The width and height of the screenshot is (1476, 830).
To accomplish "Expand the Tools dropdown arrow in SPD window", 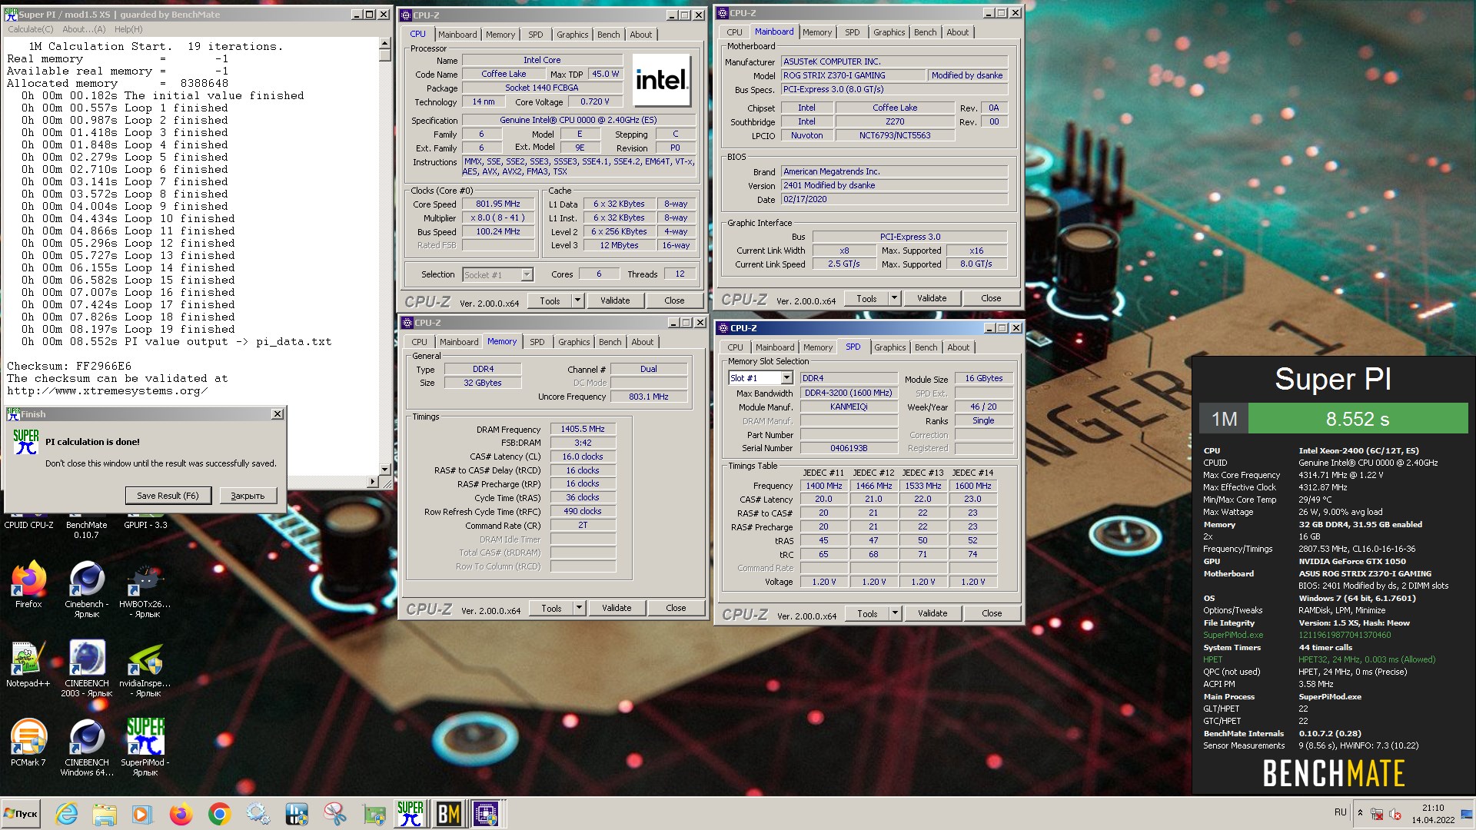I will pos(895,613).
